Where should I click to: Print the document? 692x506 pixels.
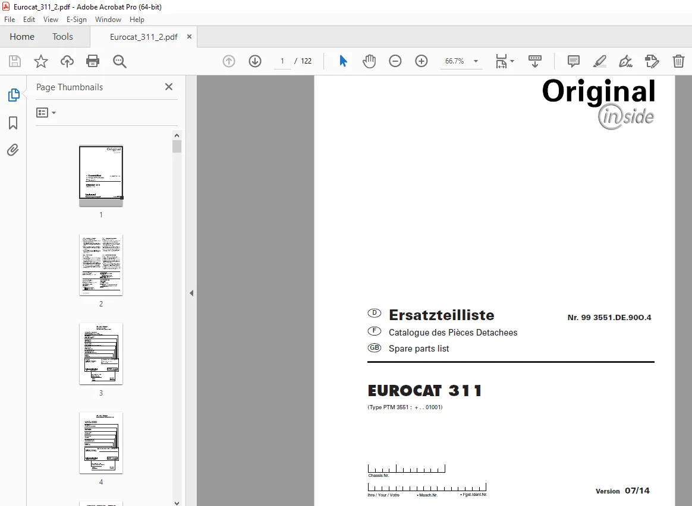click(x=93, y=61)
